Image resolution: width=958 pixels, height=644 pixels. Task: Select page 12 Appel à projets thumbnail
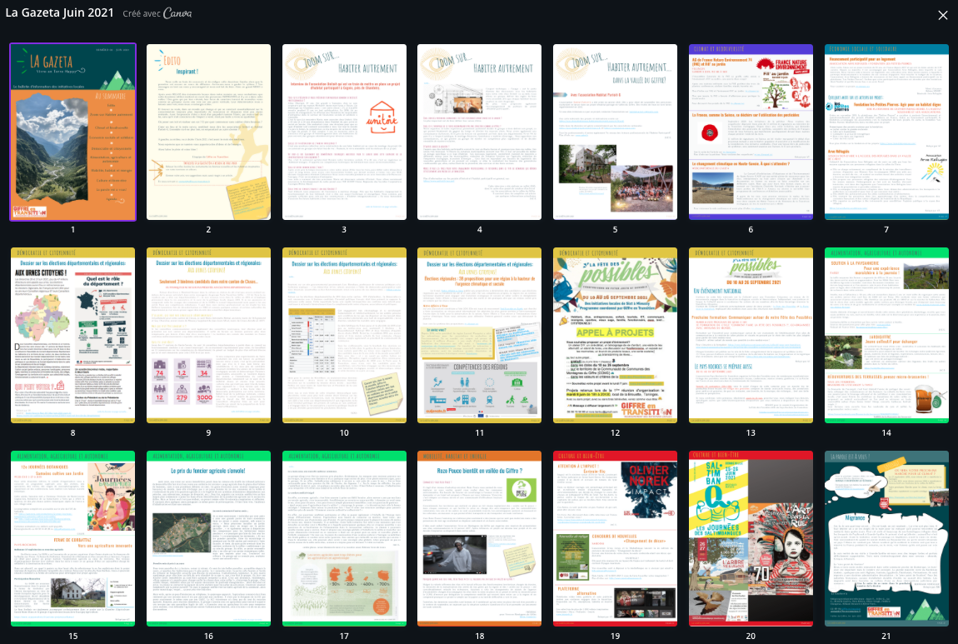[x=616, y=336]
